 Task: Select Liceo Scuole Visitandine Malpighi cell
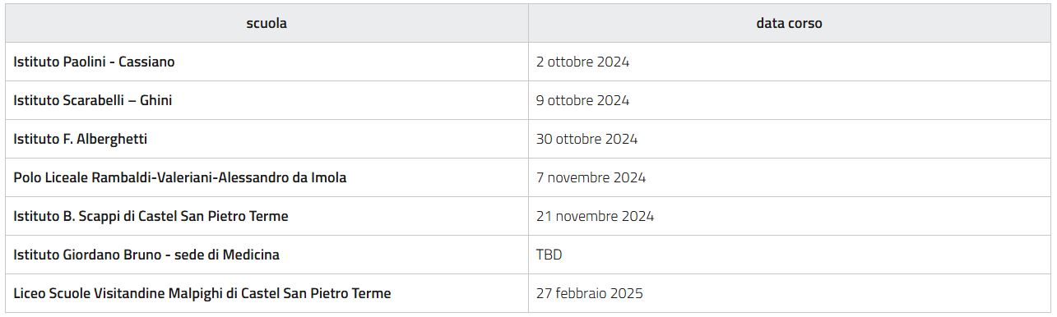pos(267,293)
